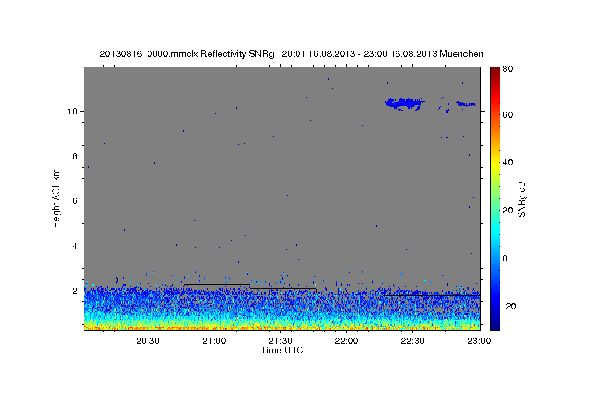
Task: Click the 22:00 time tick label
Action: 346,341
